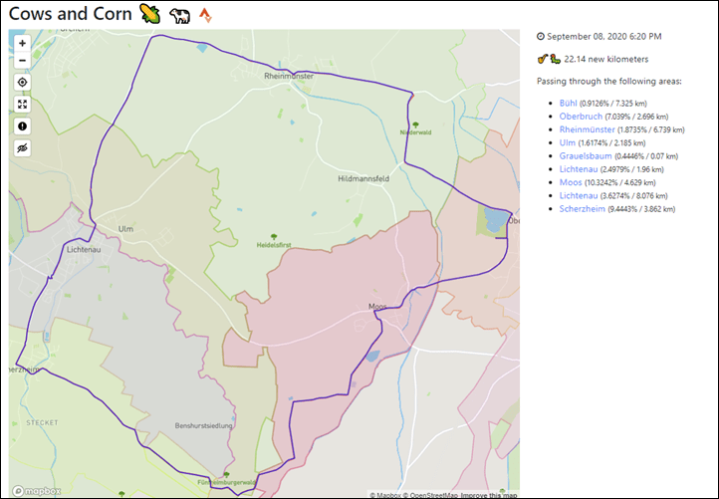Click the Fünfheimburgerwald tree marker
The height and width of the screenshot is (499, 719).
coord(226,475)
